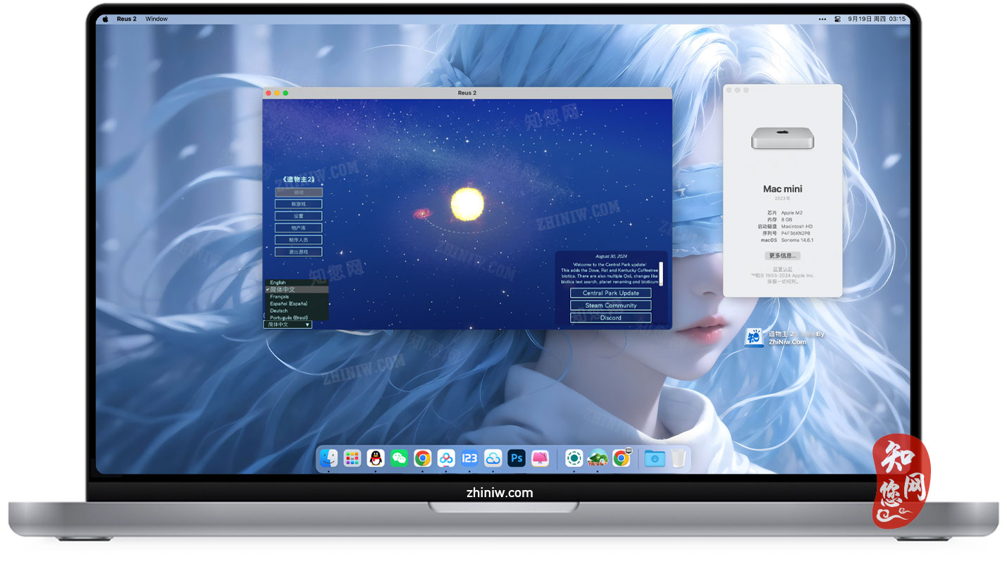Close the Reus 2 game window
This screenshot has width=1007, height=562.
tap(268, 92)
